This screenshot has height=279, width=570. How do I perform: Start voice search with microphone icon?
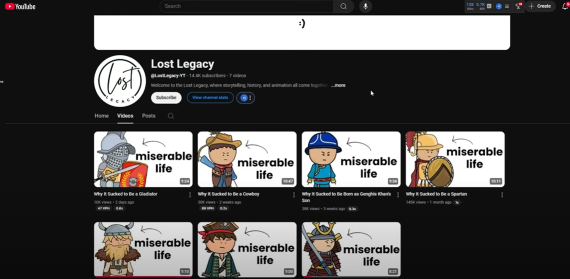(x=365, y=6)
